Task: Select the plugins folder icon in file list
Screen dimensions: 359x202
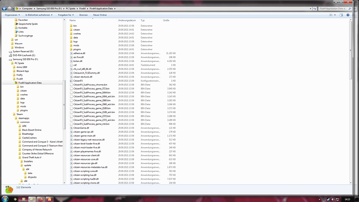Action: tap(71, 49)
